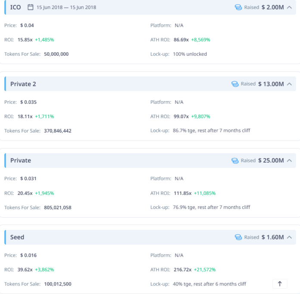Collapse the ICO round section chevron
Viewport: 300px width, 294px height.
(289, 7)
